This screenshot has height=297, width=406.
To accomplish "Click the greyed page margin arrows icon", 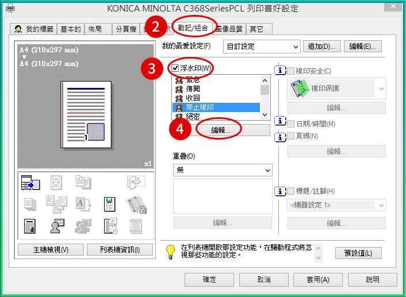I will (56, 182).
